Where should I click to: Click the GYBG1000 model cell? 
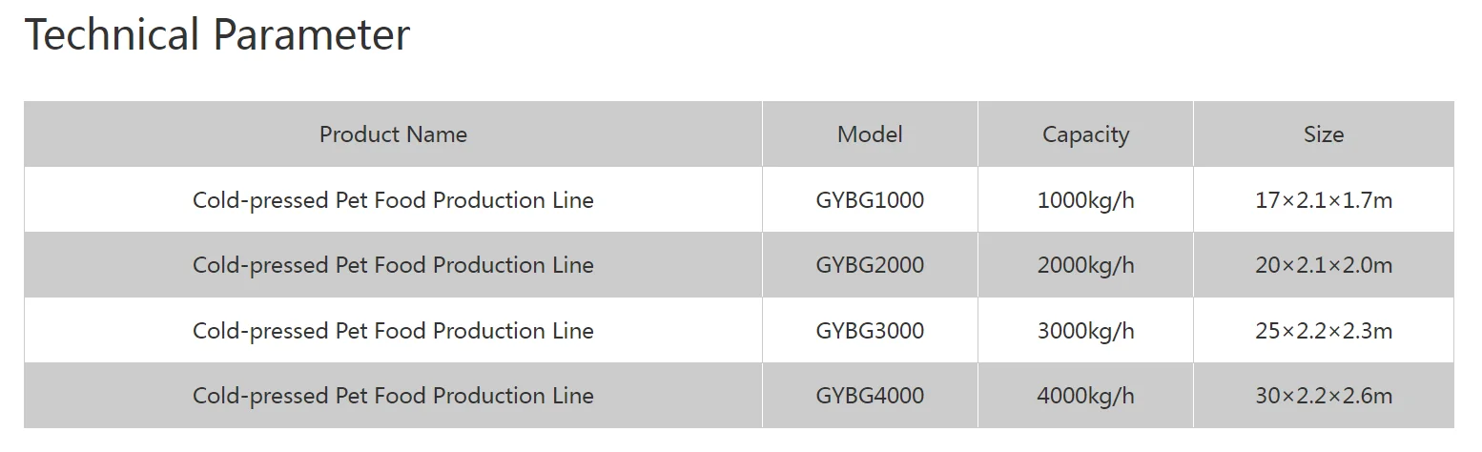[x=870, y=200]
